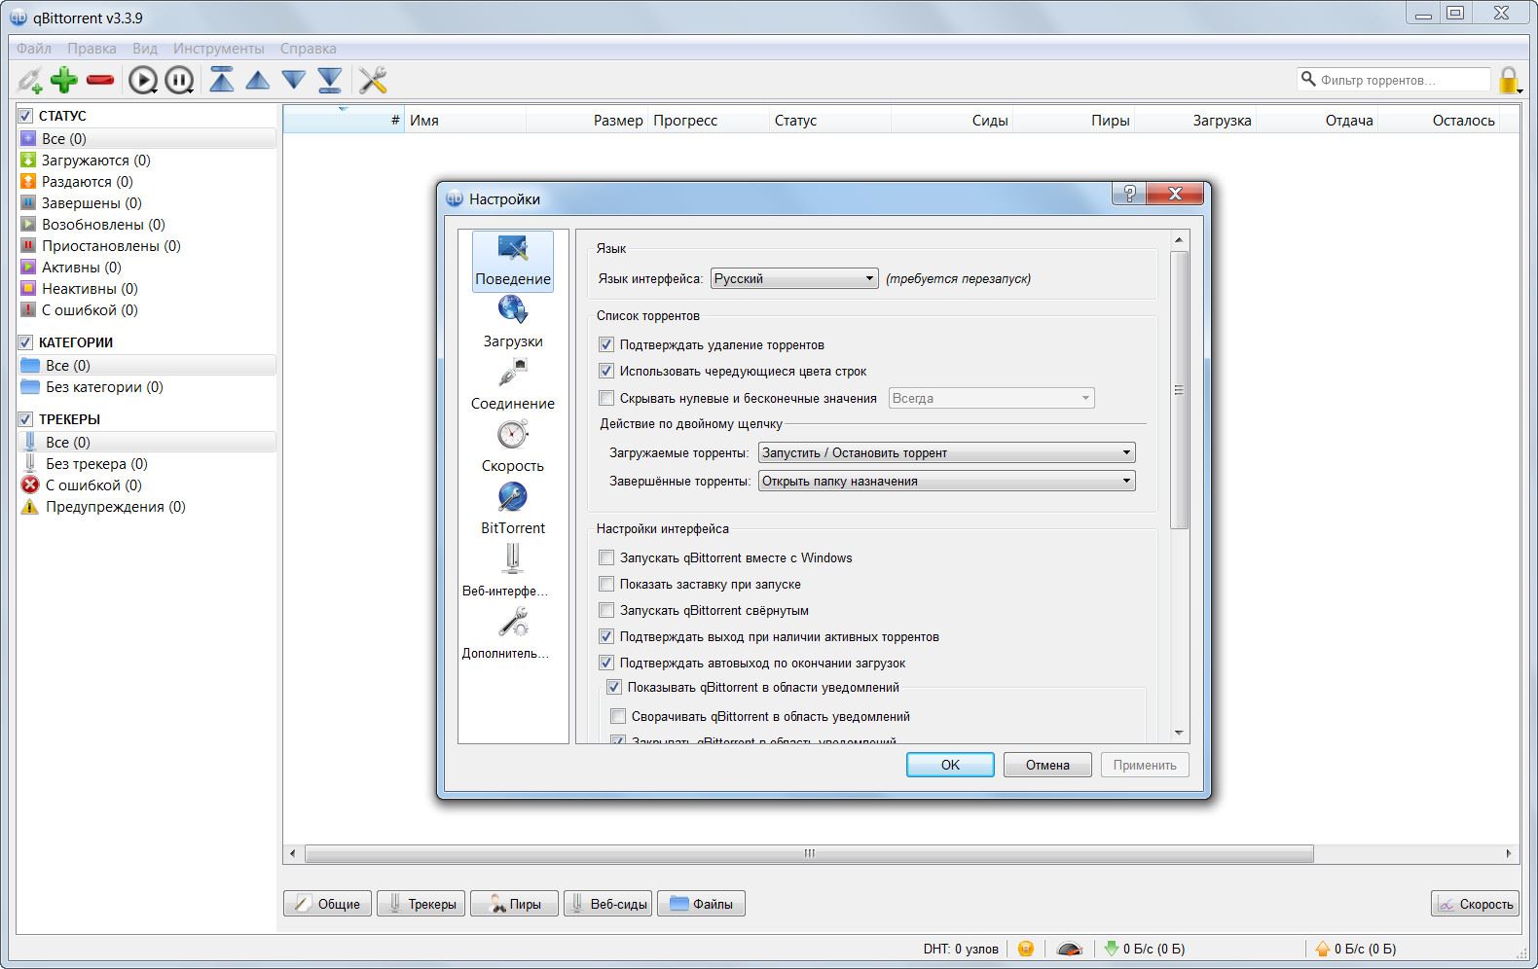
Task: Toggle Подтверждать выход при наличии активных торрентов
Action: (x=606, y=636)
